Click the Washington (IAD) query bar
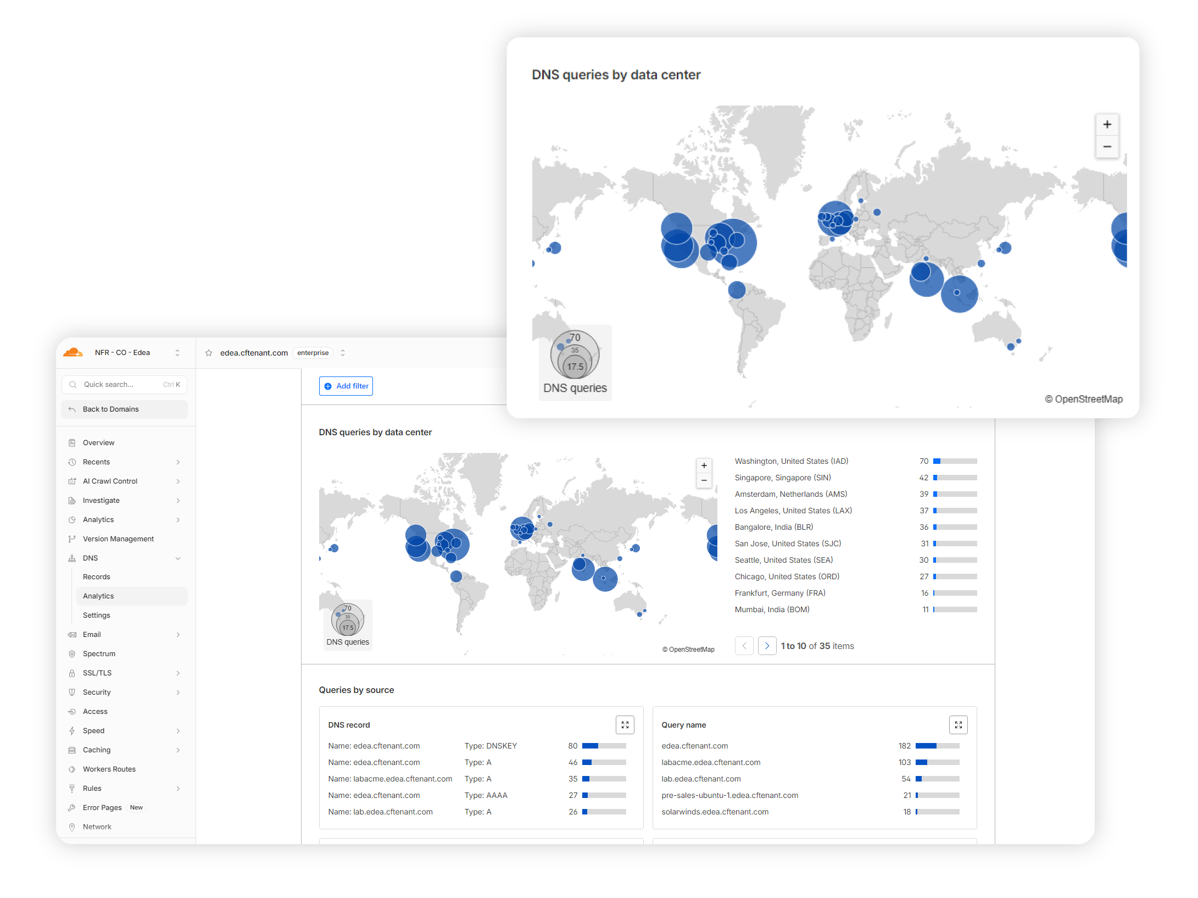Viewport: 1198px width, 898px height. click(955, 461)
